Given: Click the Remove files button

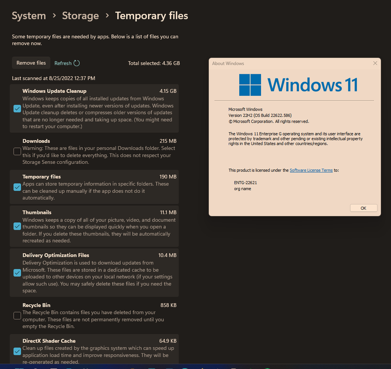Looking at the screenshot, I should (x=31, y=63).
